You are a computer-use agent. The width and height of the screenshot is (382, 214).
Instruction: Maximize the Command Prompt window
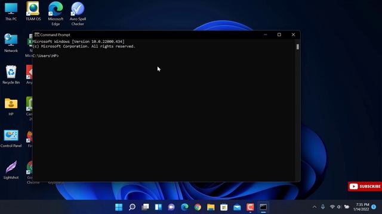tap(279, 34)
